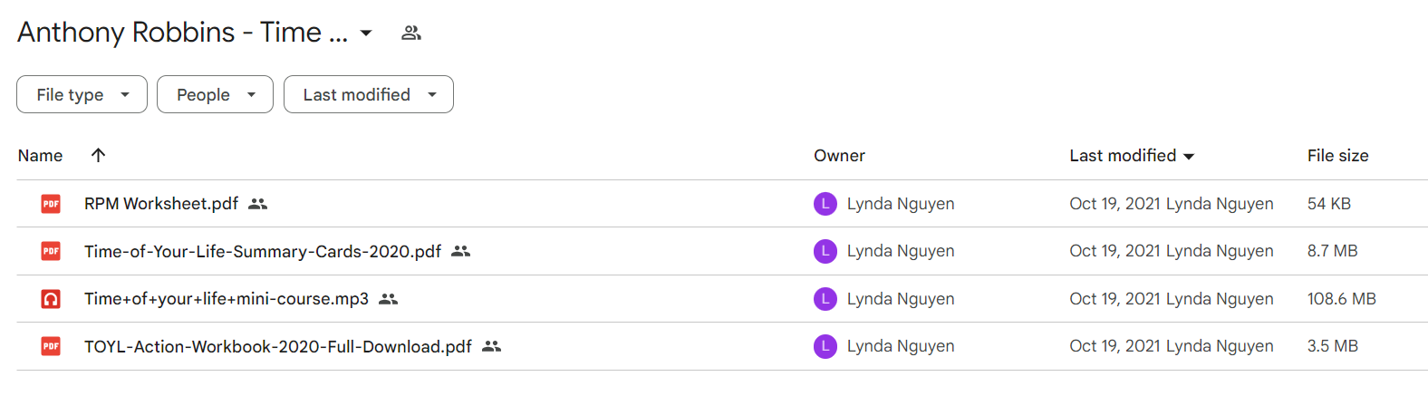
Task: Open the Last modified column sort menu
Action: tap(1132, 156)
